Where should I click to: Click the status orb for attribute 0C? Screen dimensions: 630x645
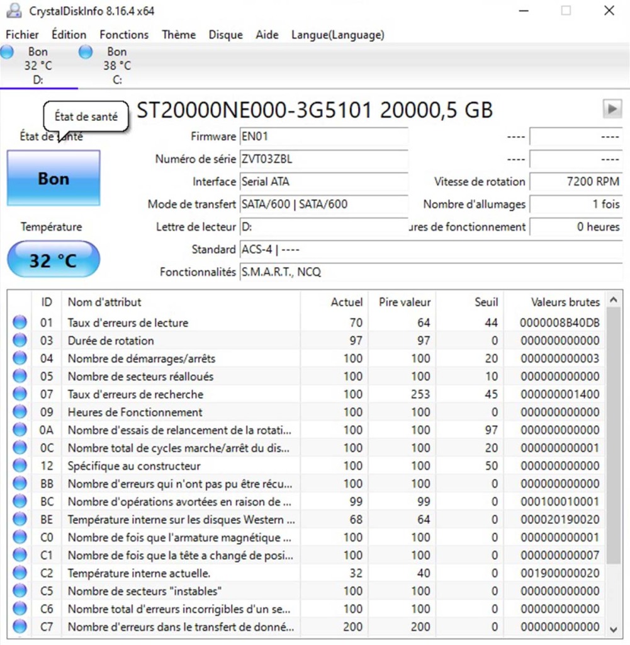(x=20, y=448)
